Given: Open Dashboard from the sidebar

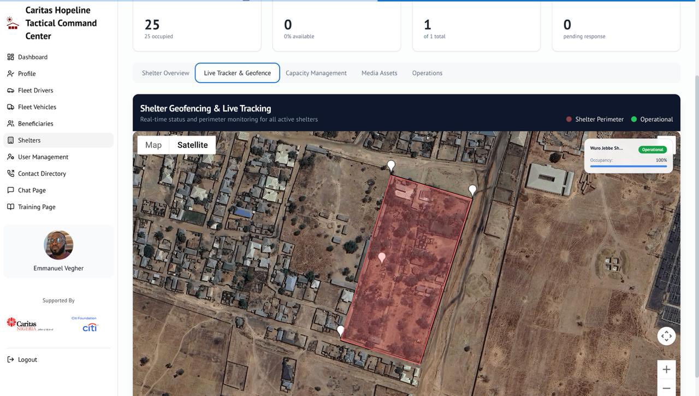Looking at the screenshot, I should (33, 57).
